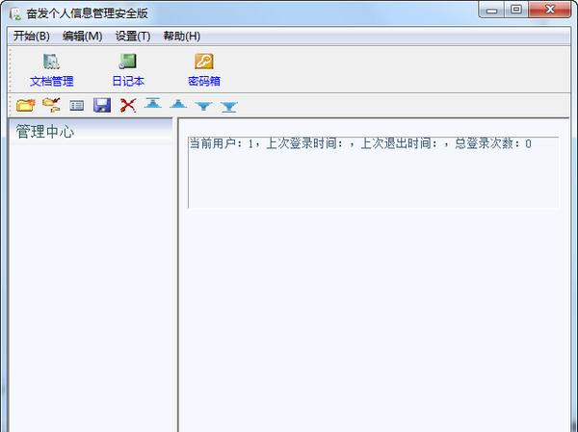Click the blue floppy disk save icon
Screen dimensions: 578x432
[x=102, y=105]
